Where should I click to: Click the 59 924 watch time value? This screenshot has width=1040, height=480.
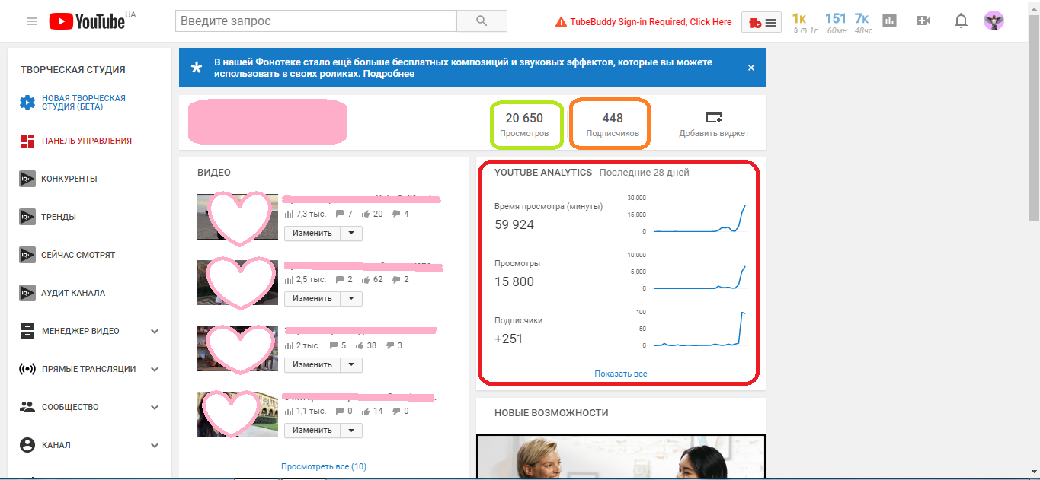[x=514, y=224]
